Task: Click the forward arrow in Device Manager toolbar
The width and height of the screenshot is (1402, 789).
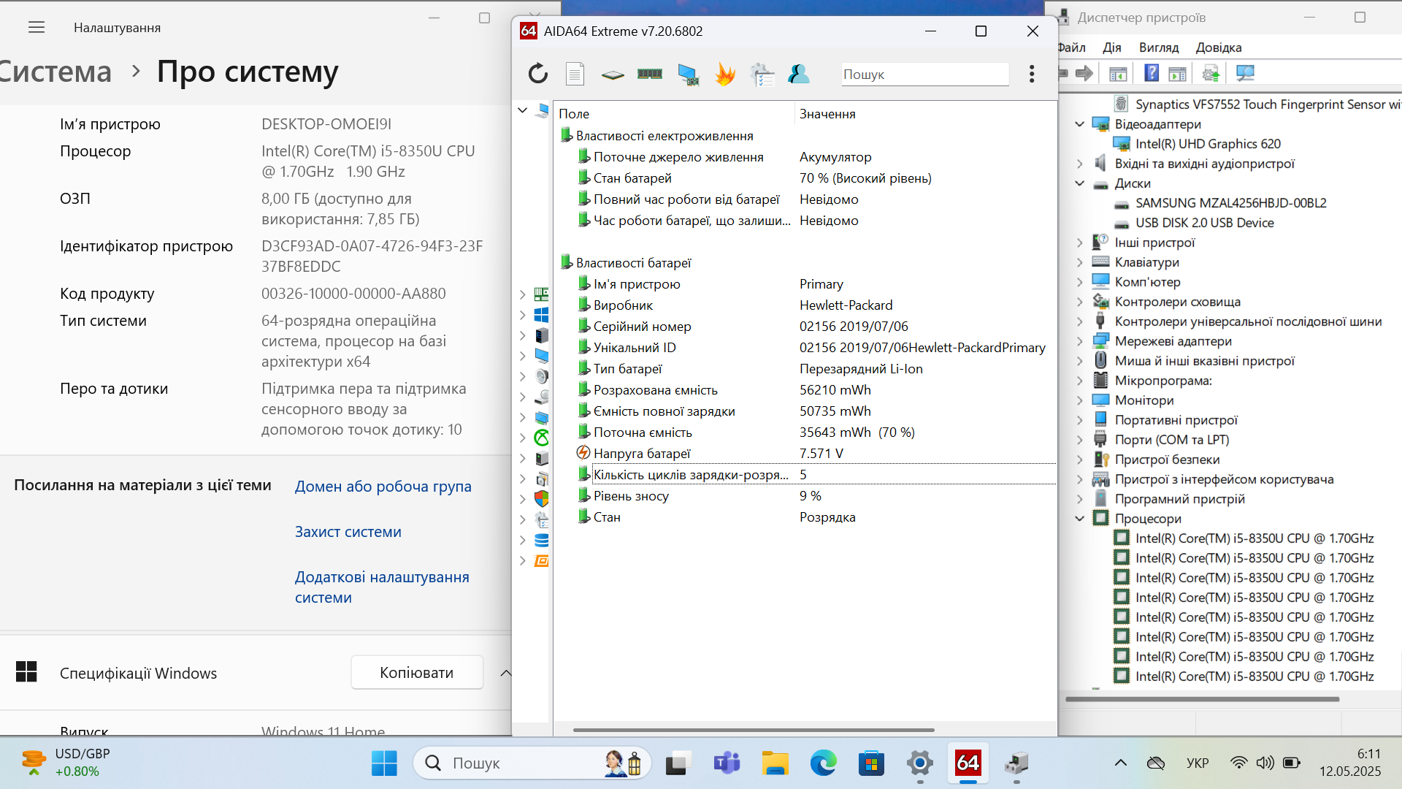Action: tap(1084, 73)
